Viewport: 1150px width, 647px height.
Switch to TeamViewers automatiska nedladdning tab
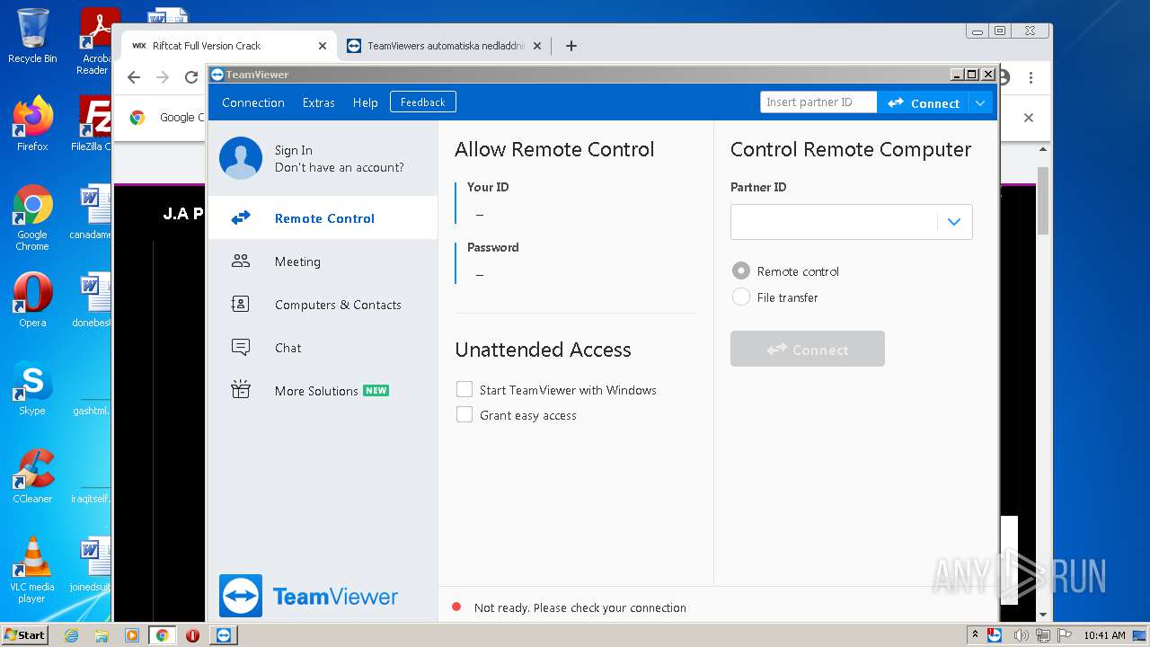pyautogui.click(x=445, y=46)
